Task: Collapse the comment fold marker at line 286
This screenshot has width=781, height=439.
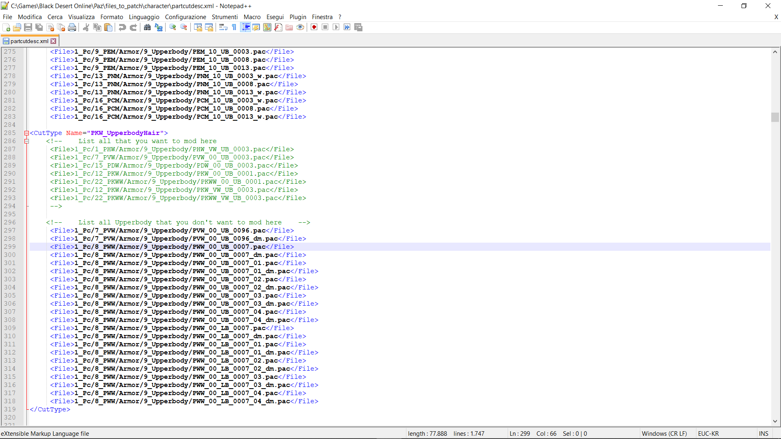Action: 26,141
